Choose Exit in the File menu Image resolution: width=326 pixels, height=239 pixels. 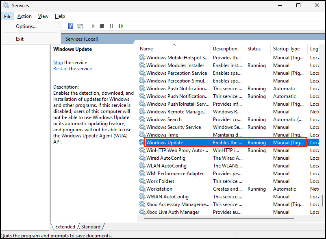point(20,39)
